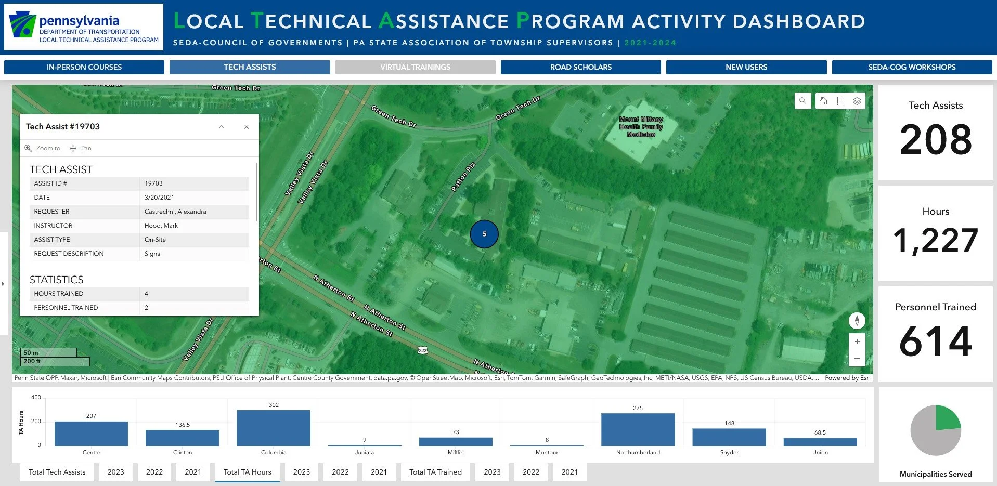Viewport: 997px width, 486px height.
Task: Click the Hours 1,227 indicator
Action: click(936, 233)
